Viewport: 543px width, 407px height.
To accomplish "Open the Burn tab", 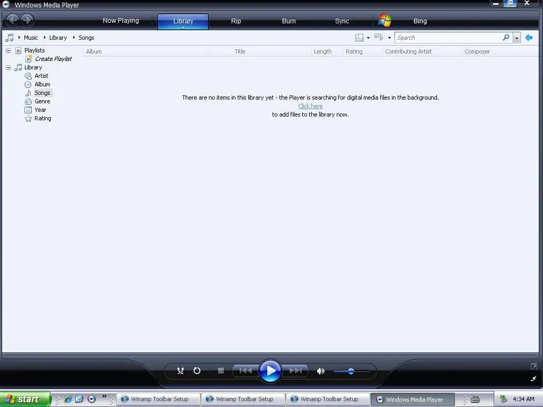I will 289,21.
